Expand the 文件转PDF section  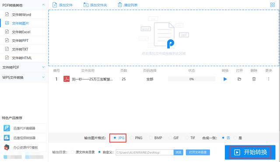pyautogui.click(x=43, y=67)
